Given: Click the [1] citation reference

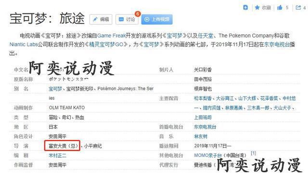Looking at the screenshot, I should (254, 153).
